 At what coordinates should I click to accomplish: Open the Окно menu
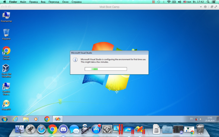[65, 2]
